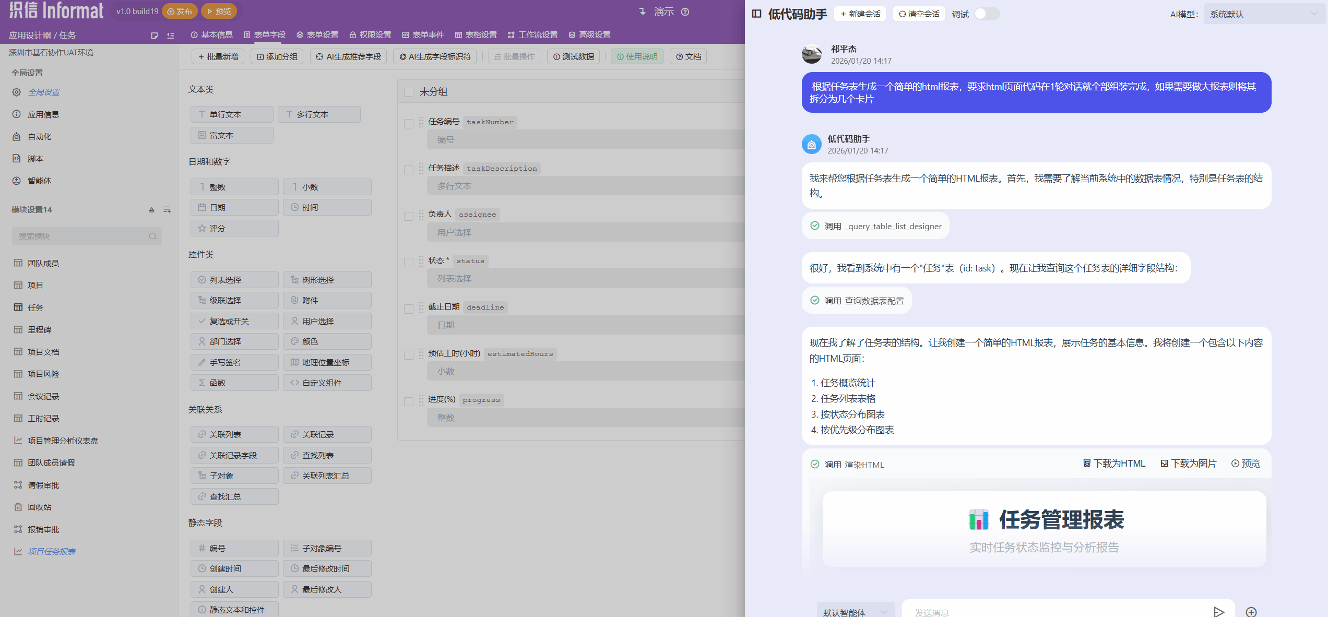Click the send message arrow icon

tap(1218, 612)
